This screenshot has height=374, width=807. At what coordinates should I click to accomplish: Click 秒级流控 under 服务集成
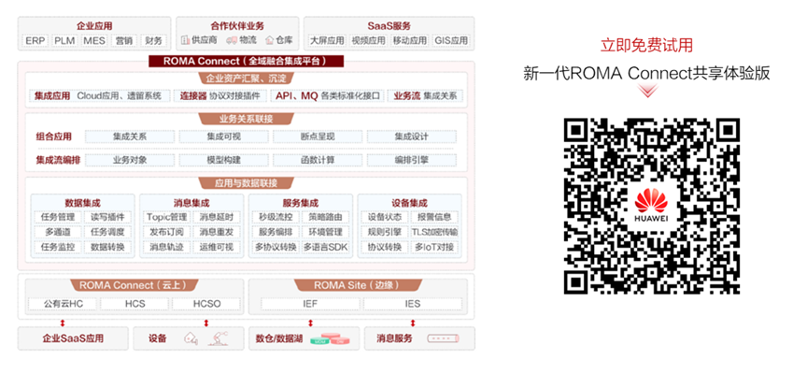point(276,217)
